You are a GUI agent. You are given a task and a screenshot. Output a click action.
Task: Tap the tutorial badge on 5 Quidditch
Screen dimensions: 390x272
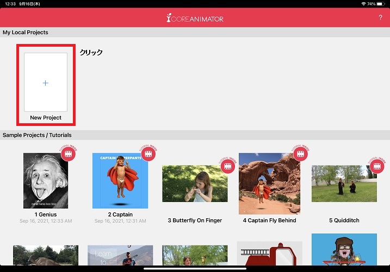coord(376,167)
